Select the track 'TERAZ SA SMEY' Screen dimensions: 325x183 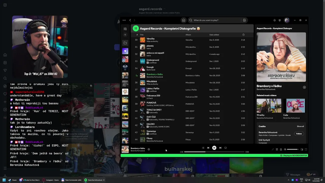pyautogui.click(x=154, y=110)
